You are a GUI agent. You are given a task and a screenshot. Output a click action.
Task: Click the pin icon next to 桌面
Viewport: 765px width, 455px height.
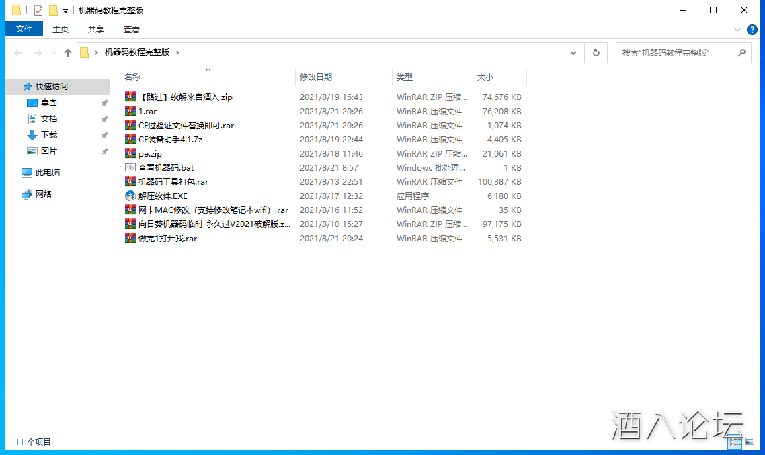(x=104, y=103)
